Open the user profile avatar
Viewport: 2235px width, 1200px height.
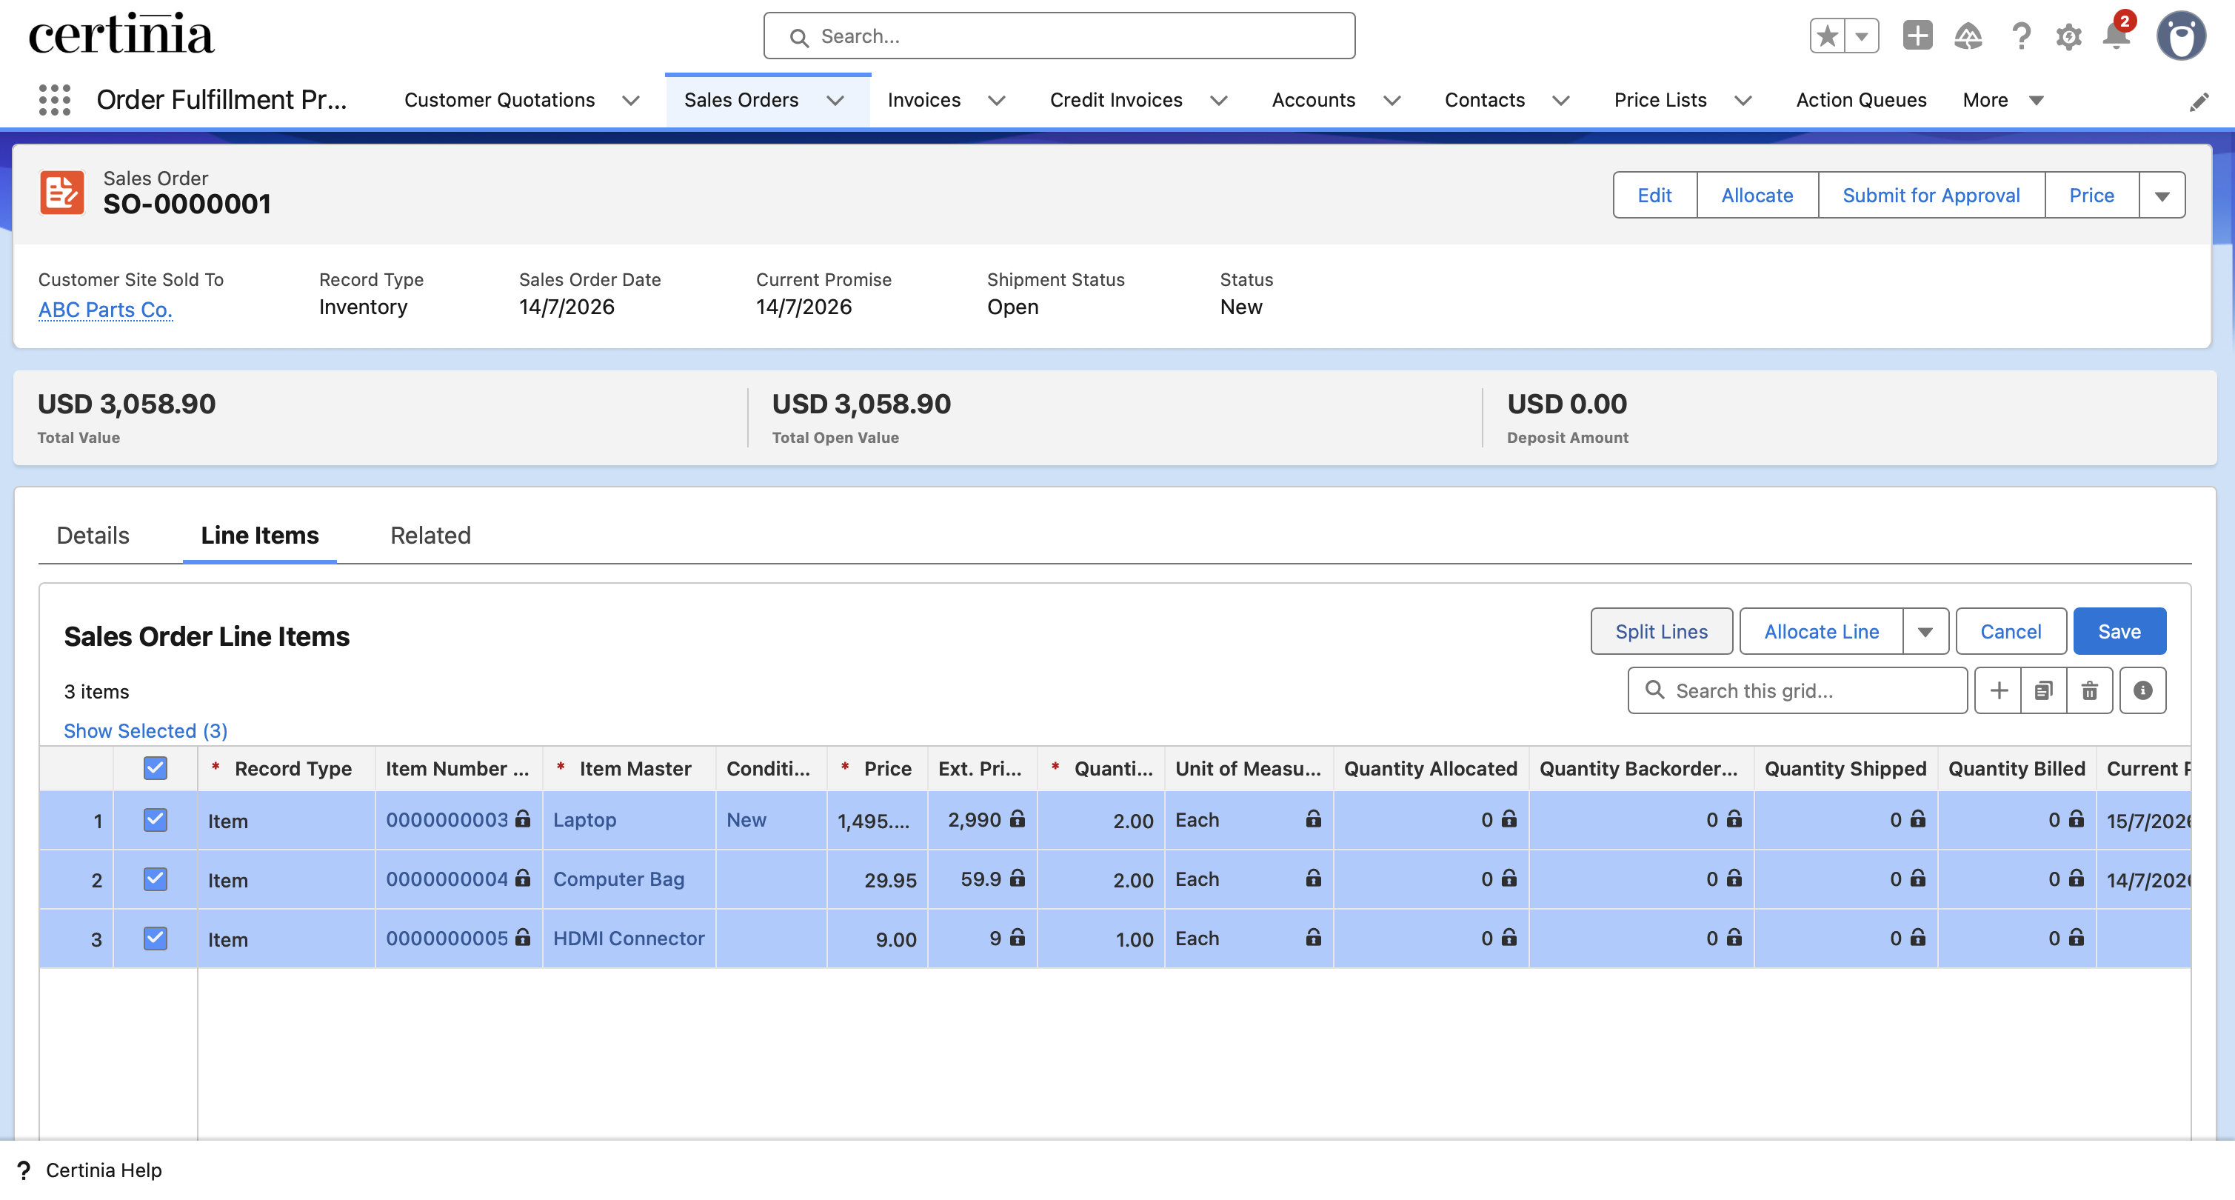2180,36
